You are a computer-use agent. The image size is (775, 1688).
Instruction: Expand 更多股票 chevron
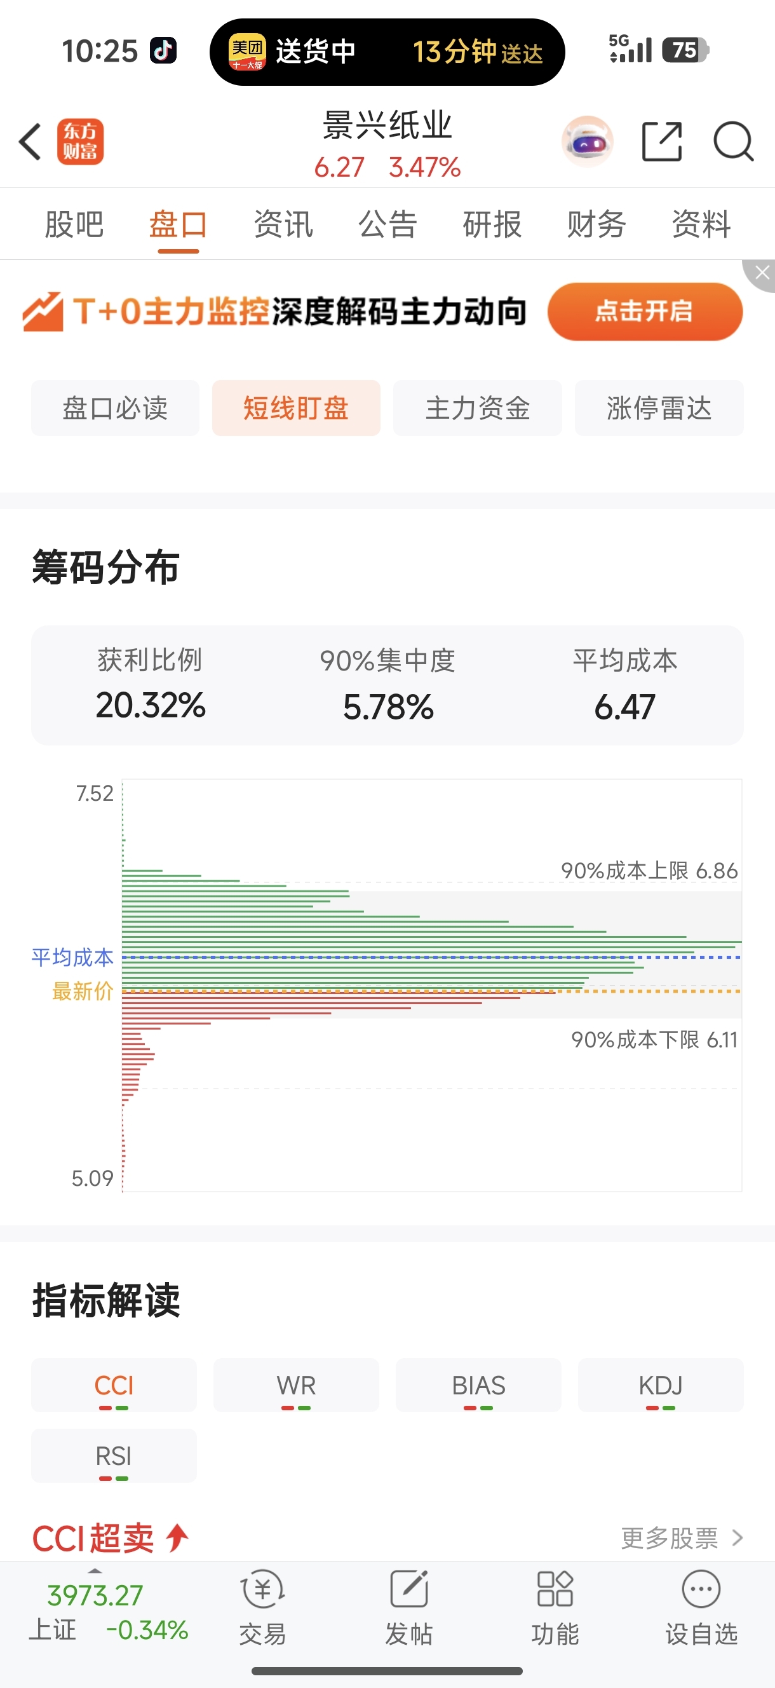click(737, 1537)
